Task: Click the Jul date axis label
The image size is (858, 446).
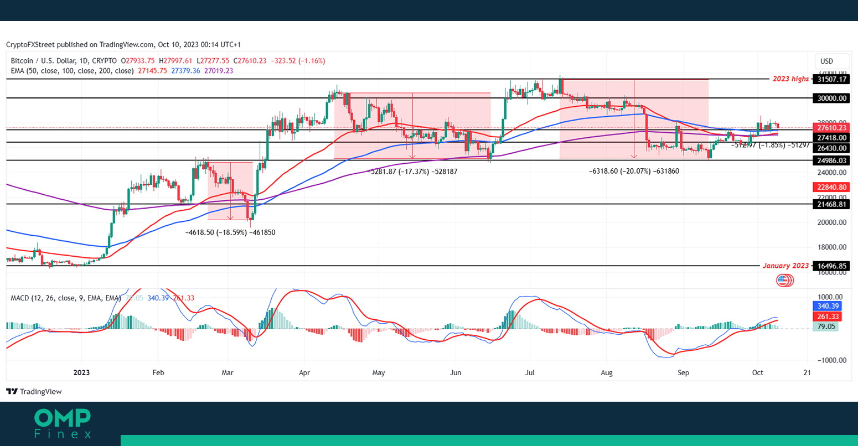Action: point(530,373)
